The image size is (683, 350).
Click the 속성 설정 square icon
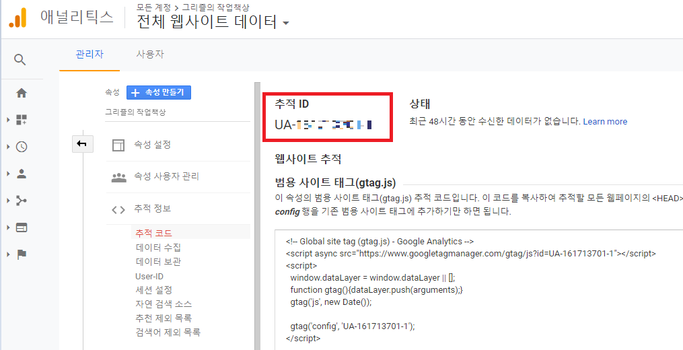(x=118, y=145)
